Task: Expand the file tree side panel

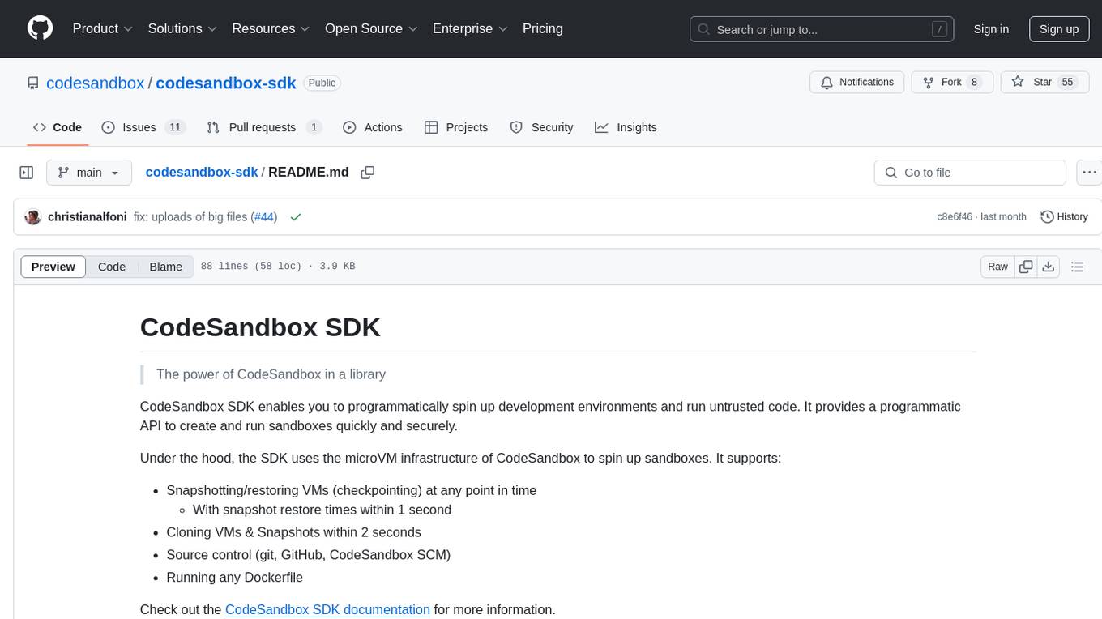Action: point(27,173)
